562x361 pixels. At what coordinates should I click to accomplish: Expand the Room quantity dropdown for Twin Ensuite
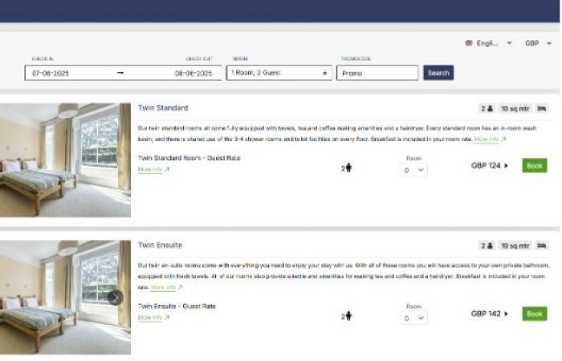414,318
